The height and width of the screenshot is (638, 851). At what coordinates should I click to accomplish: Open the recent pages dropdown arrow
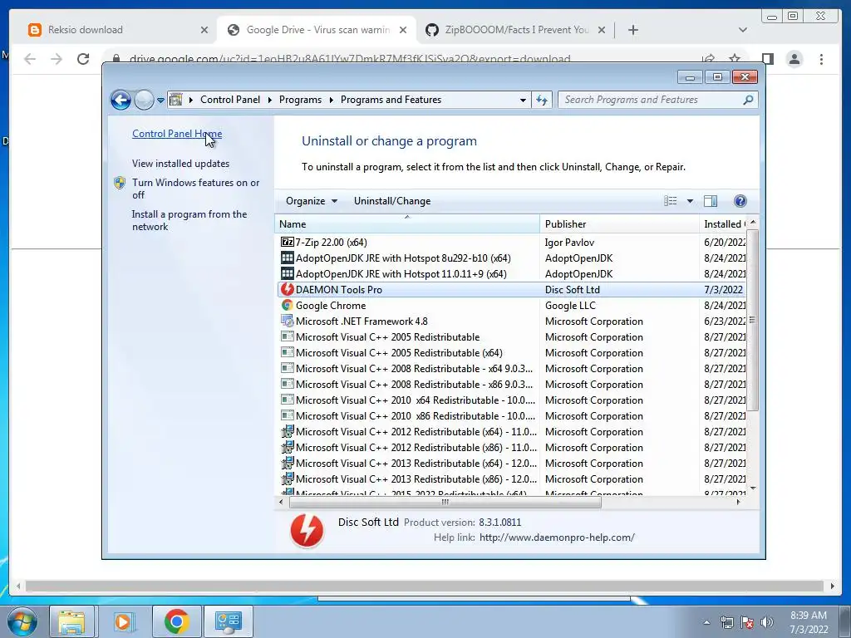(160, 101)
